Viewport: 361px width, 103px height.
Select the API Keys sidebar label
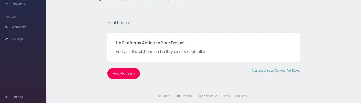17,39
